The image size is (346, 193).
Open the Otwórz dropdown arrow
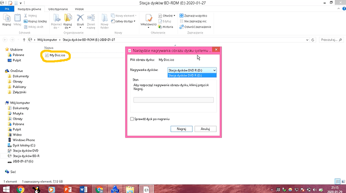175,15
